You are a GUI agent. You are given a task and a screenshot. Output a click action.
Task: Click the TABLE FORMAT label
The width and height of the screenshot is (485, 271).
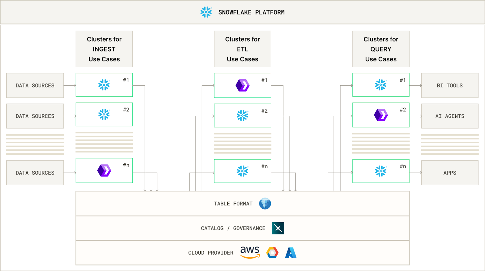233,204
